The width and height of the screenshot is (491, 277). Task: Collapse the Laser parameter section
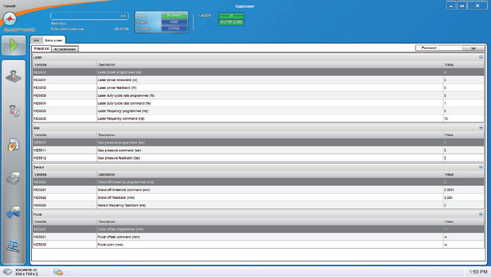(x=481, y=57)
